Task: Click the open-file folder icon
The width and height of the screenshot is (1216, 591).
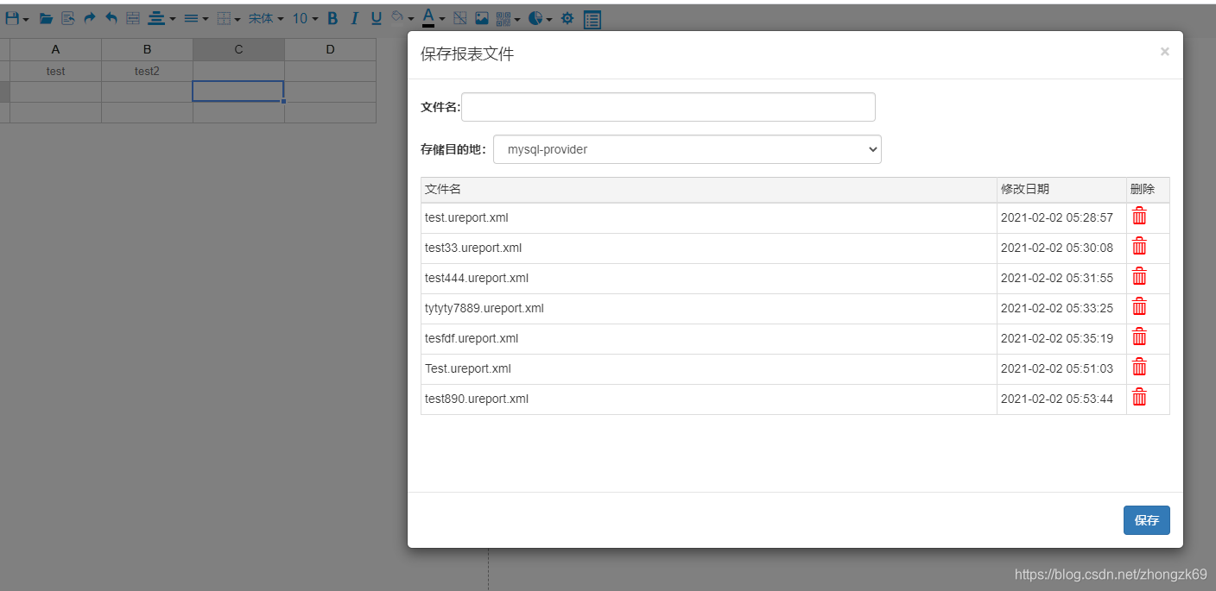Action: click(47, 18)
